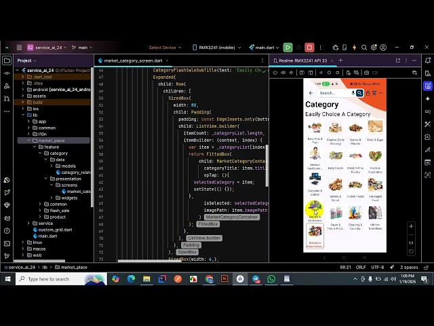This screenshot has width=434, height=326.
Task: Open Running Devices highlighted sidebar icon
Action: point(428,86)
